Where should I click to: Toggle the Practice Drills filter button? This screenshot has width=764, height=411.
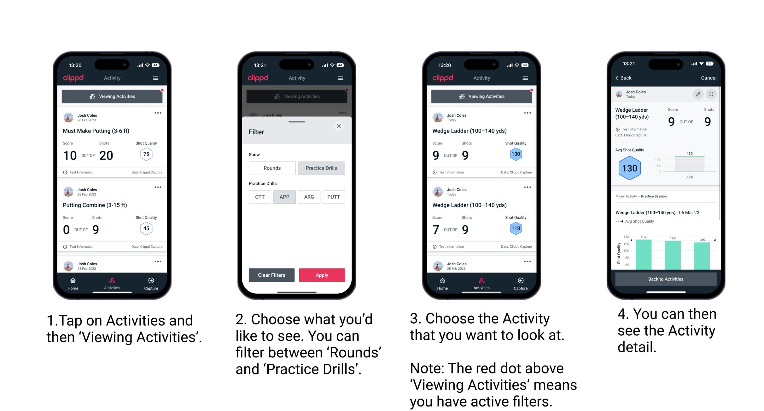[322, 168]
